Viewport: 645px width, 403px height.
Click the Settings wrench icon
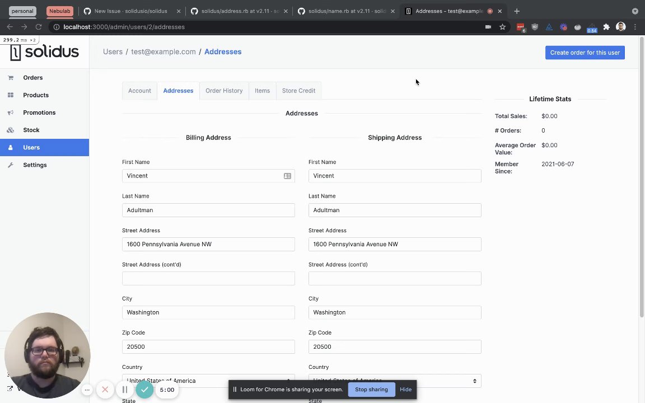(11, 165)
